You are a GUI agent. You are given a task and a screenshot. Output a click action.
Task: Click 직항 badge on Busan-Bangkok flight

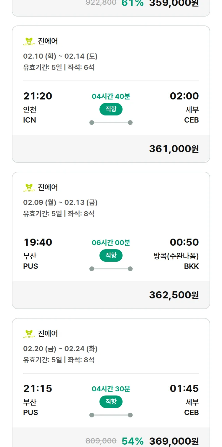111,255
